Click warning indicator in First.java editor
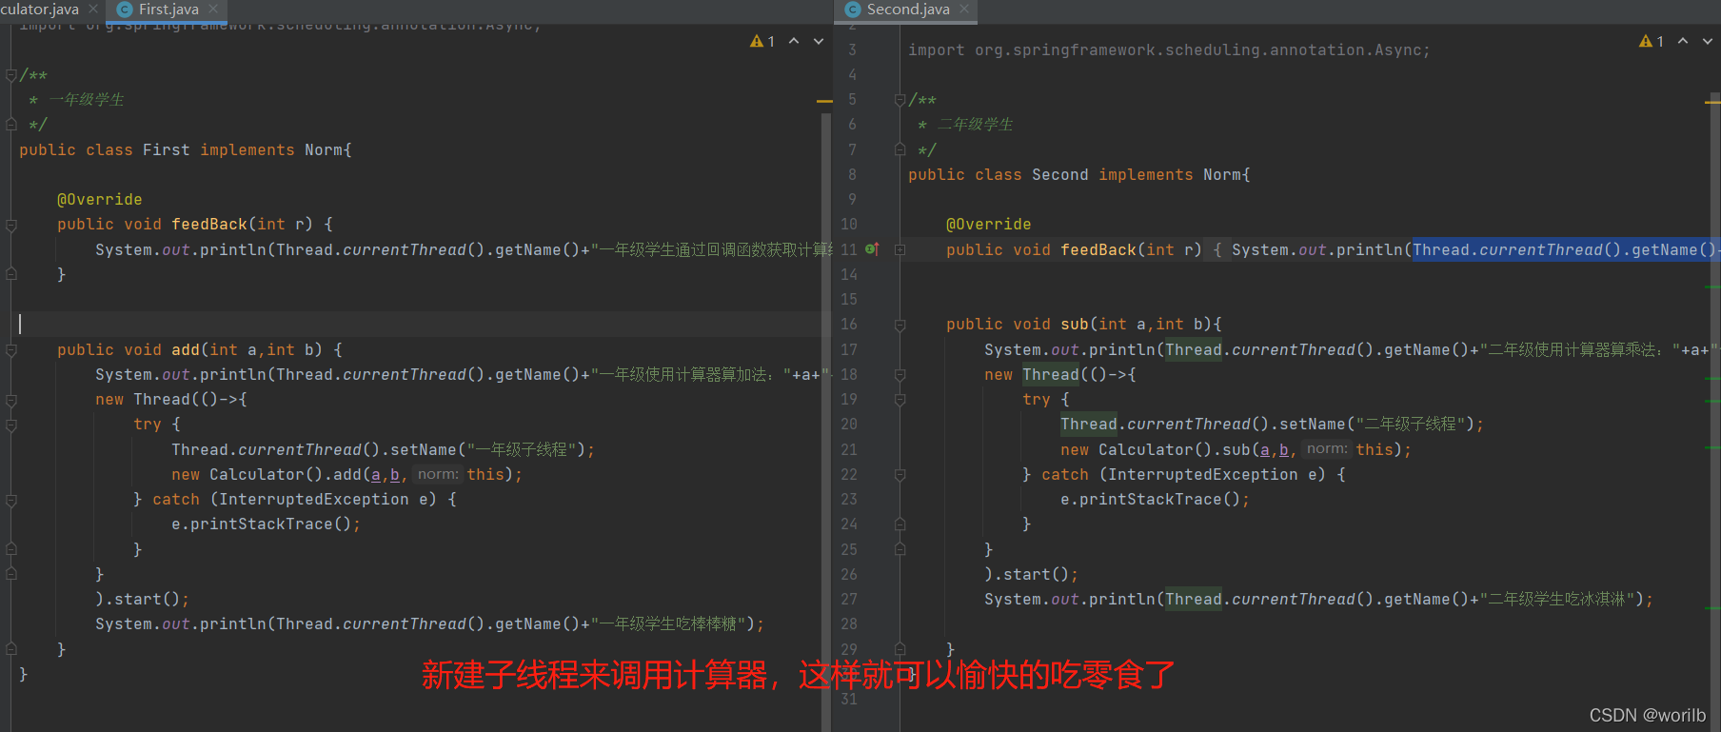The height and width of the screenshot is (732, 1721). tap(762, 41)
